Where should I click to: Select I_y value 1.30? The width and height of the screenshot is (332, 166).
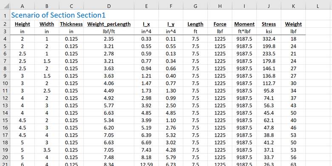pos(170,91)
